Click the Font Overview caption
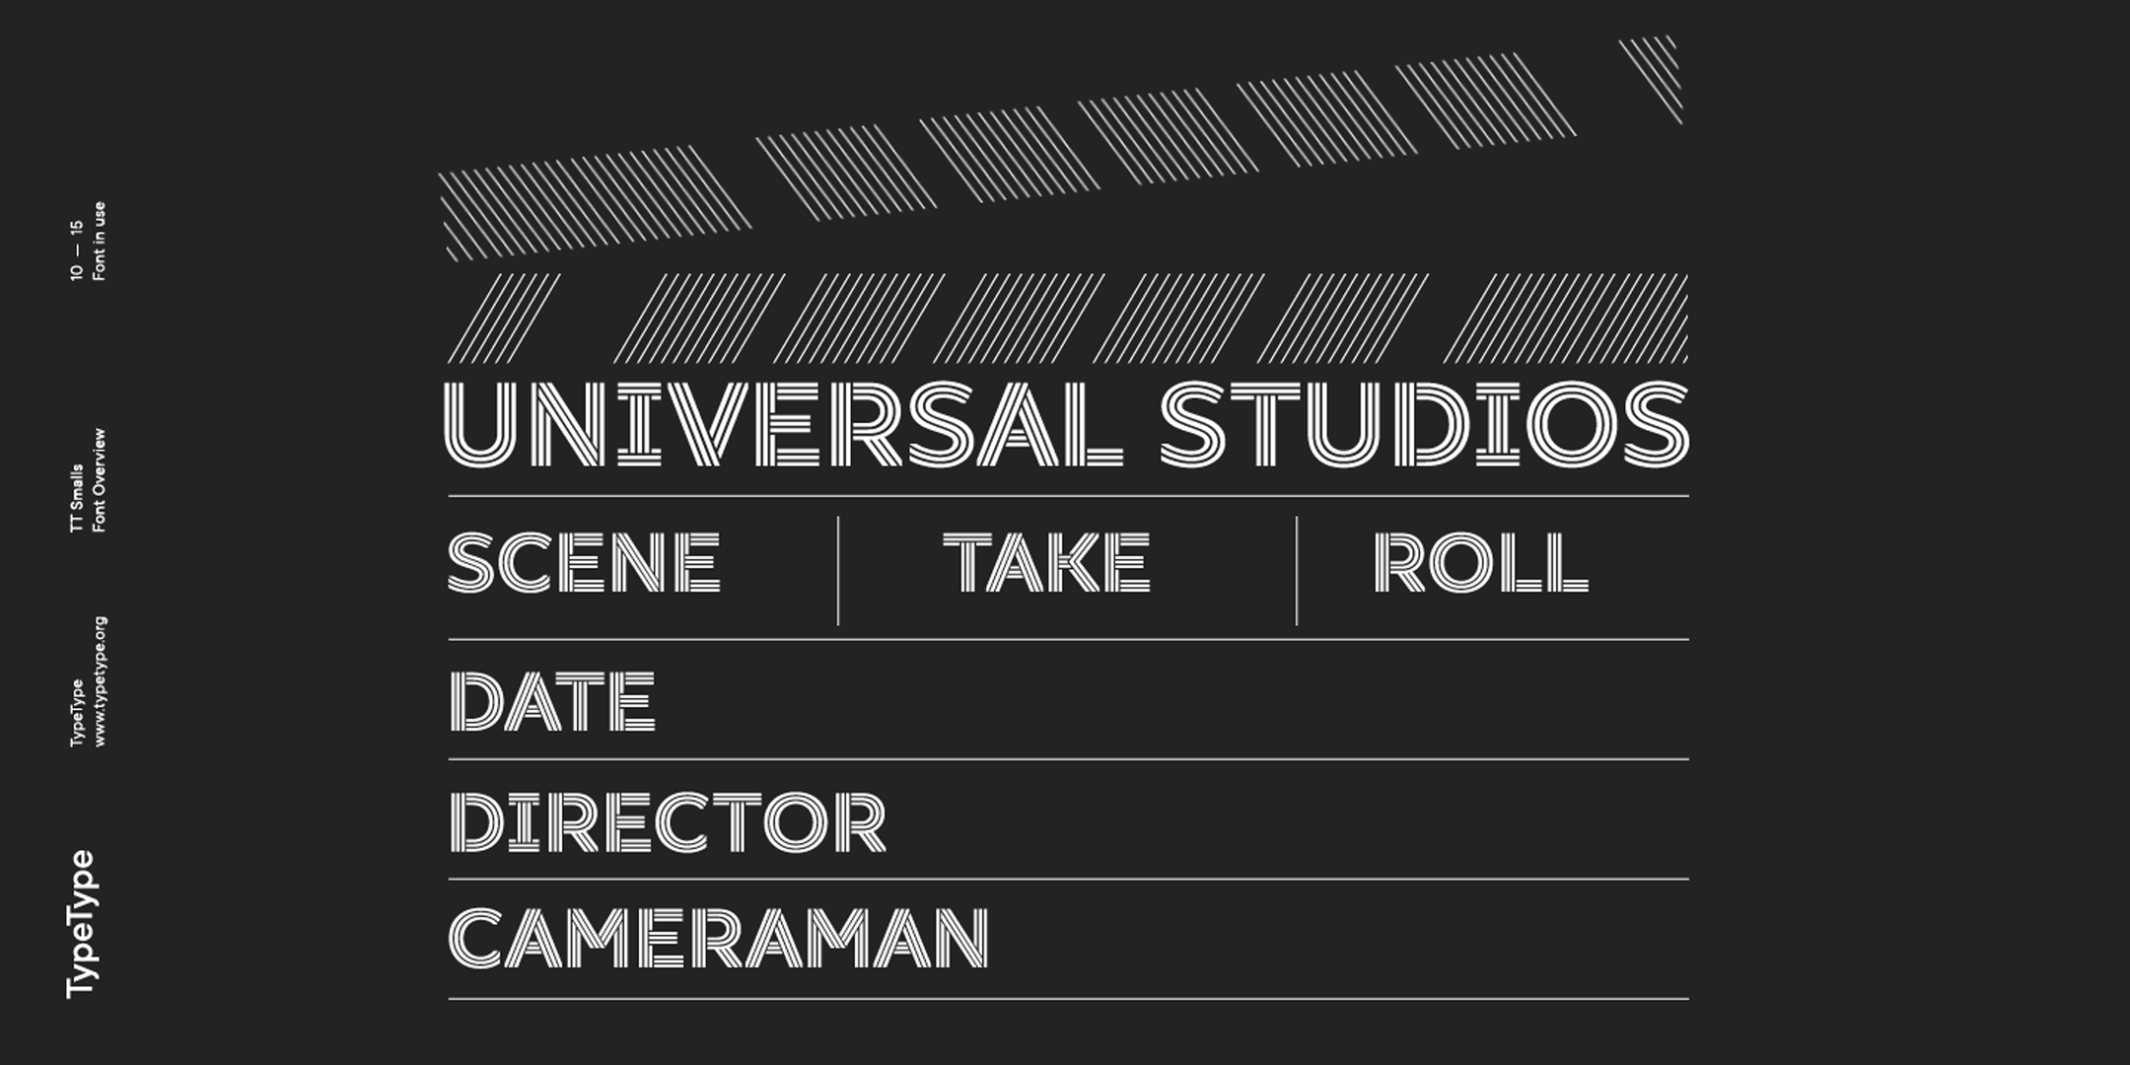This screenshot has width=2130, height=1065. [99, 481]
